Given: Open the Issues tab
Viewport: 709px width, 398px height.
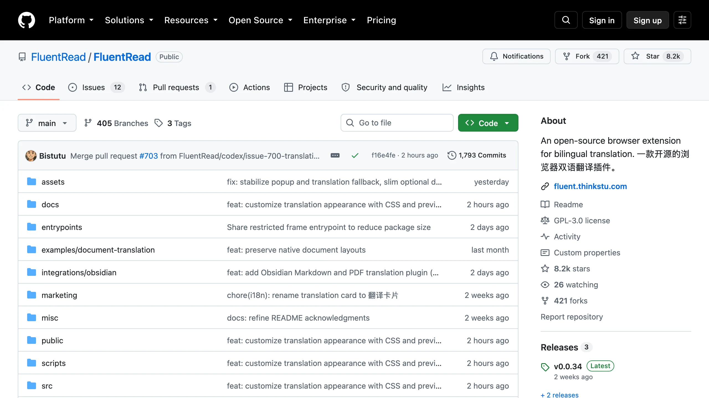Looking at the screenshot, I should tap(96, 87).
